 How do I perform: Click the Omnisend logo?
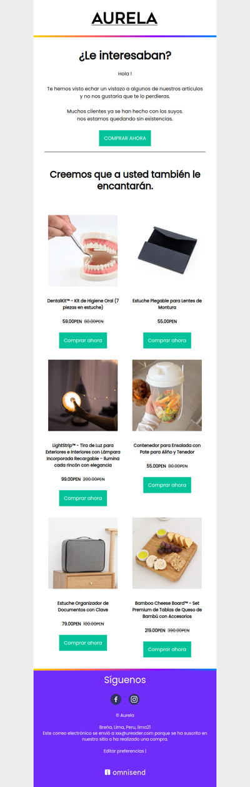[x=125, y=772]
